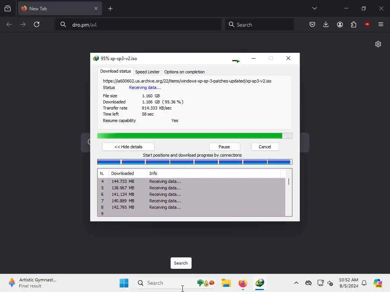Open the Windows Start menu
Image resolution: width=390 pixels, height=292 pixels.
point(124,283)
